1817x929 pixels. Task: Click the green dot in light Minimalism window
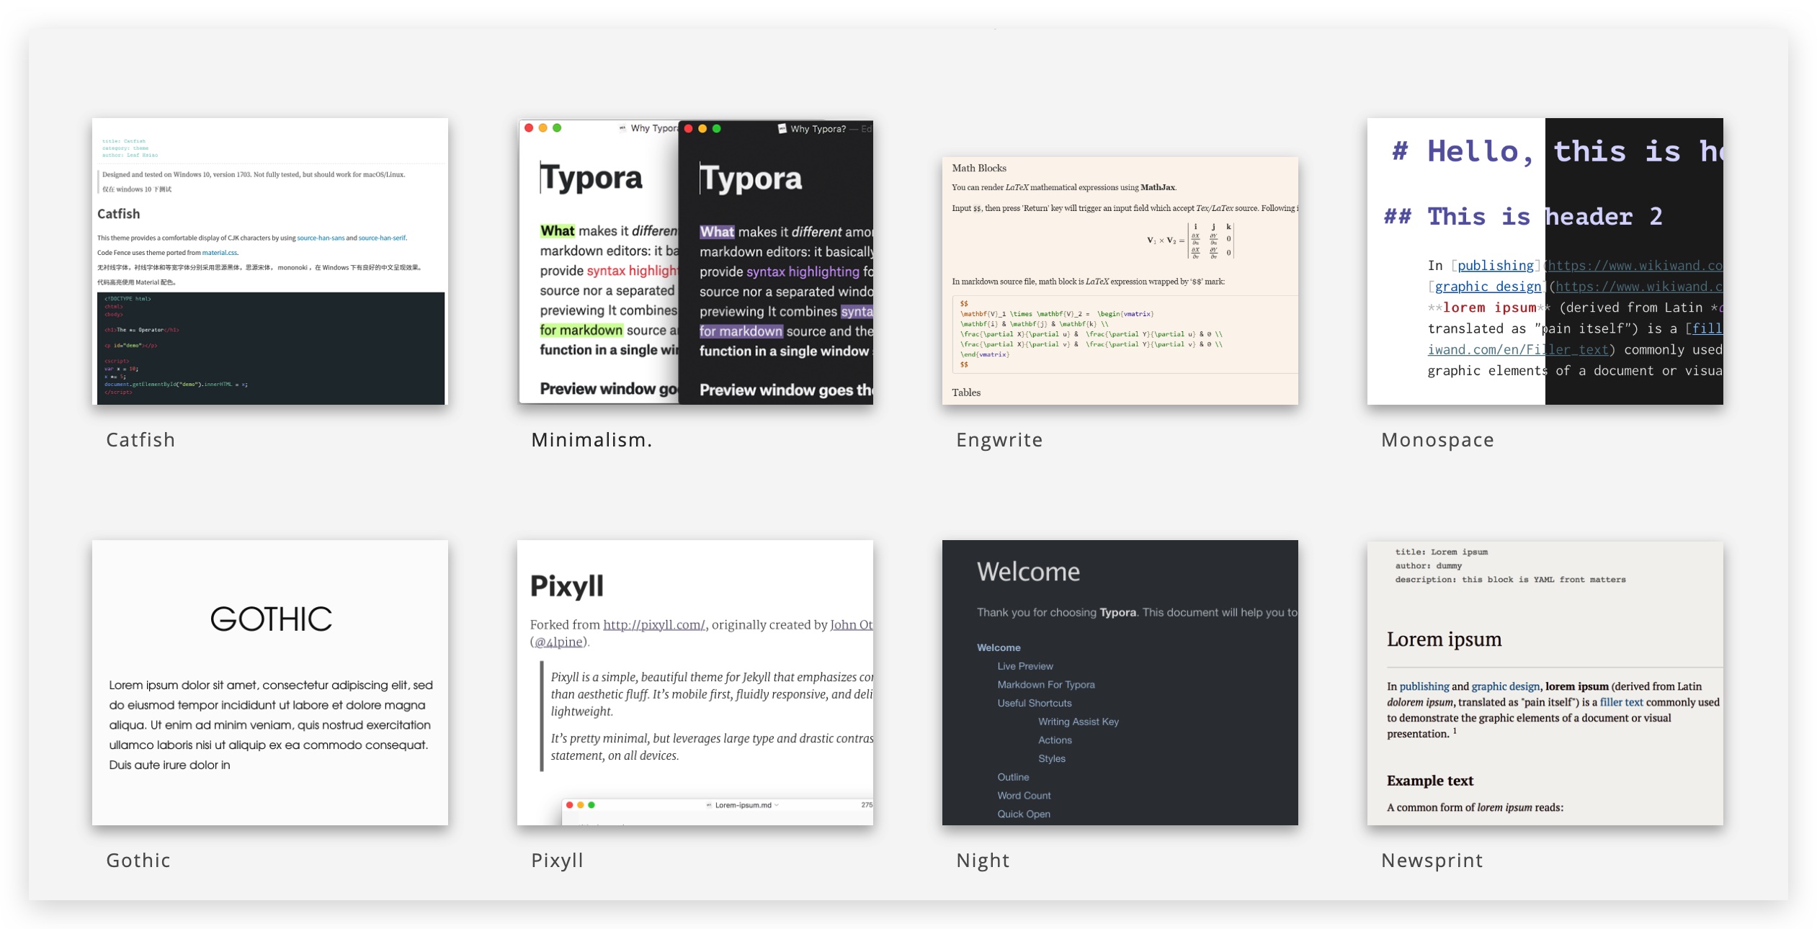coord(557,128)
